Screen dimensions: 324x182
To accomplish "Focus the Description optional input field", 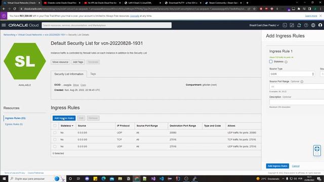I will coord(297,102).
